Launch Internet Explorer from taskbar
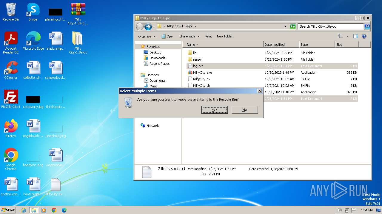382x214 pixels. 24,210
